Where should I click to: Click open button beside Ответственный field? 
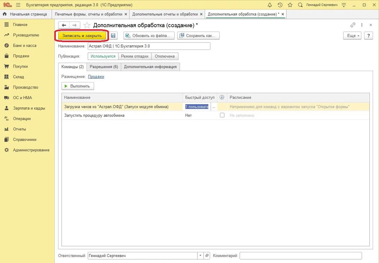[207, 255]
